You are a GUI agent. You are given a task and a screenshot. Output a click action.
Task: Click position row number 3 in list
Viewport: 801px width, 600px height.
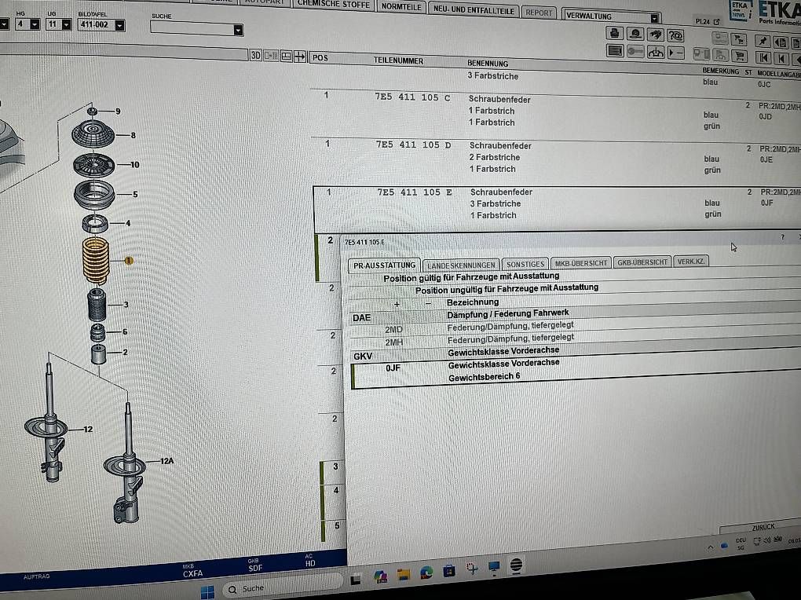click(x=335, y=466)
